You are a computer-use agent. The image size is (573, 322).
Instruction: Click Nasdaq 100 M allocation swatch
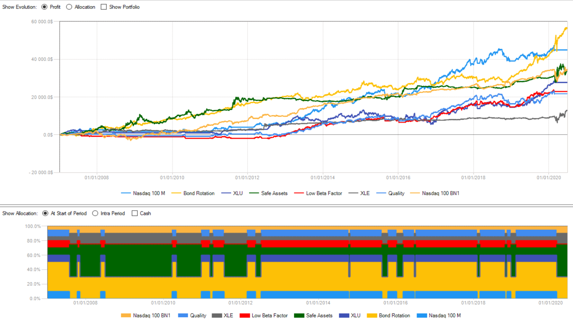[422, 315]
